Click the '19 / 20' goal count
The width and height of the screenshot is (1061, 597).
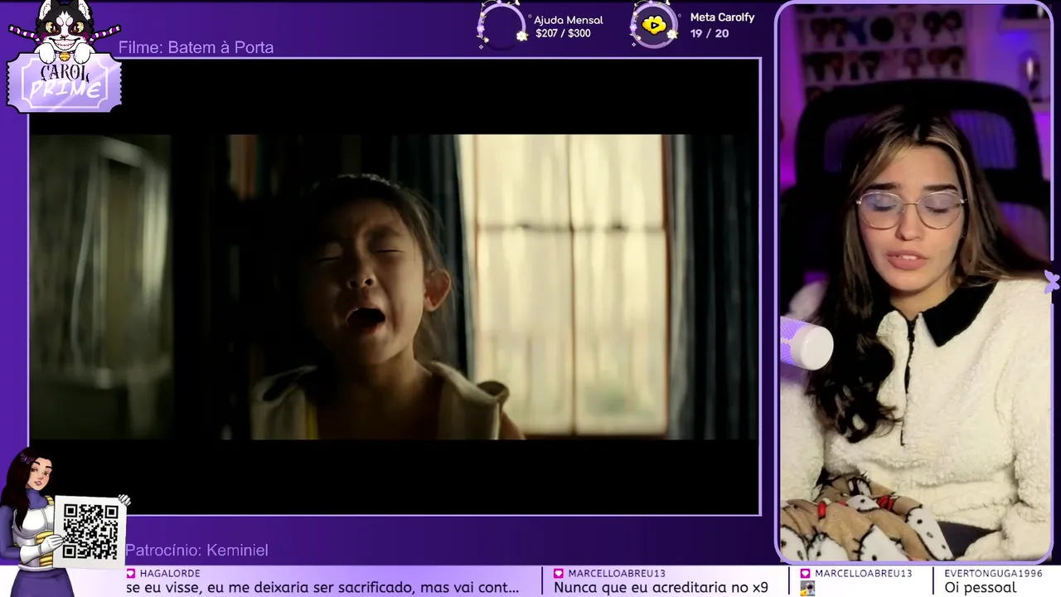pyautogui.click(x=710, y=33)
